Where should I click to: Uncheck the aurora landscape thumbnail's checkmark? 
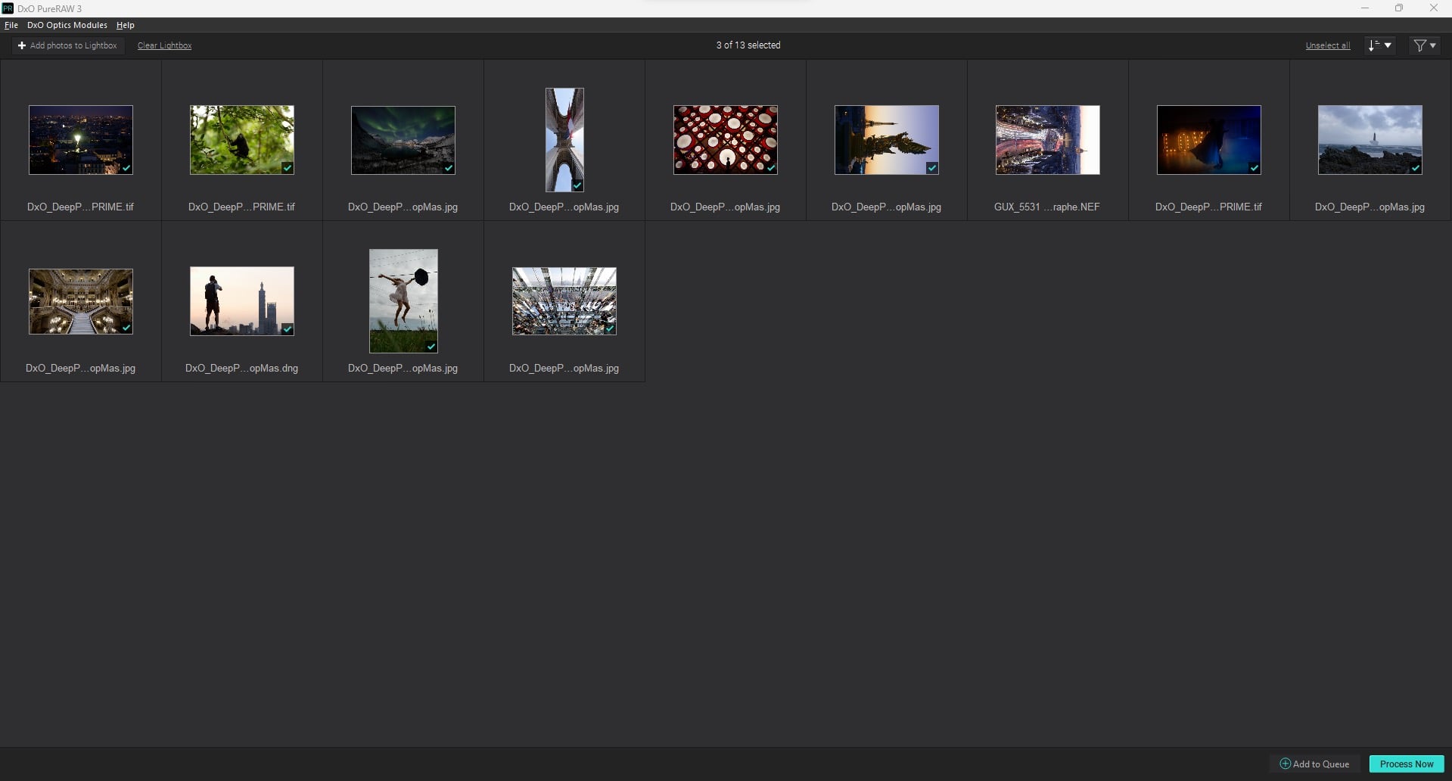[x=449, y=168]
